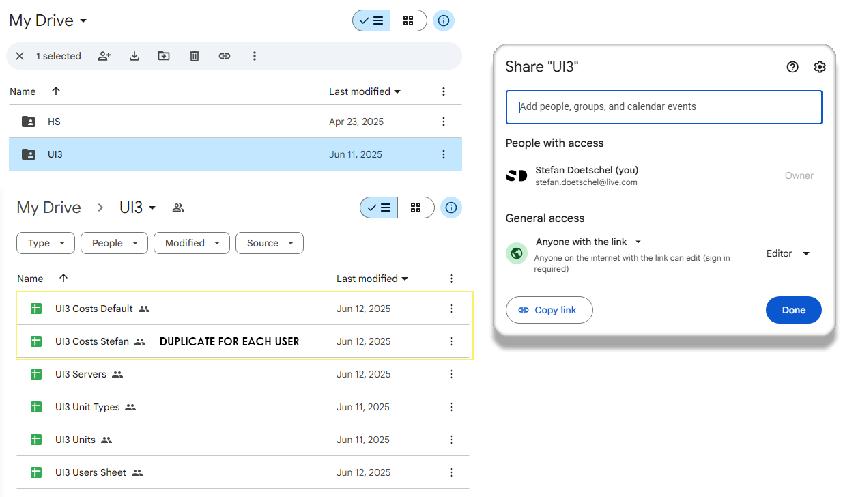Select the UI3 Units file name
This screenshot has width=843, height=497.
[x=75, y=440]
